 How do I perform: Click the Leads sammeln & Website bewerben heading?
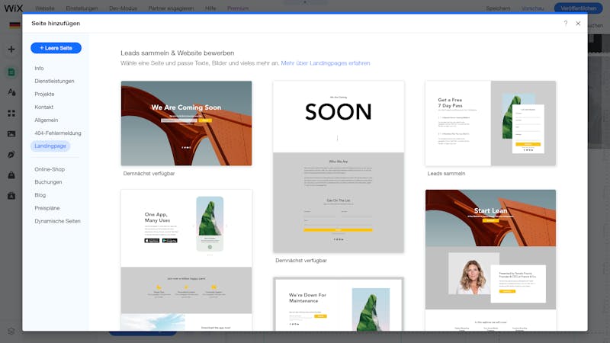178,53
